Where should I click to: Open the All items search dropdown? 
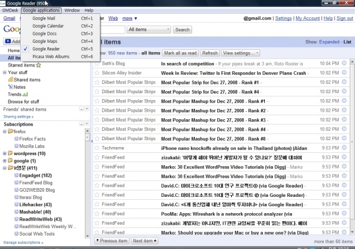pyautogui.click(x=149, y=30)
